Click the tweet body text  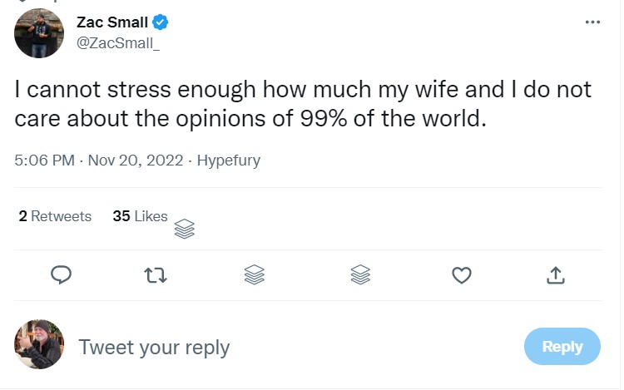coord(303,104)
